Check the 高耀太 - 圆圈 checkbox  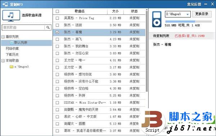[x=57, y=124]
